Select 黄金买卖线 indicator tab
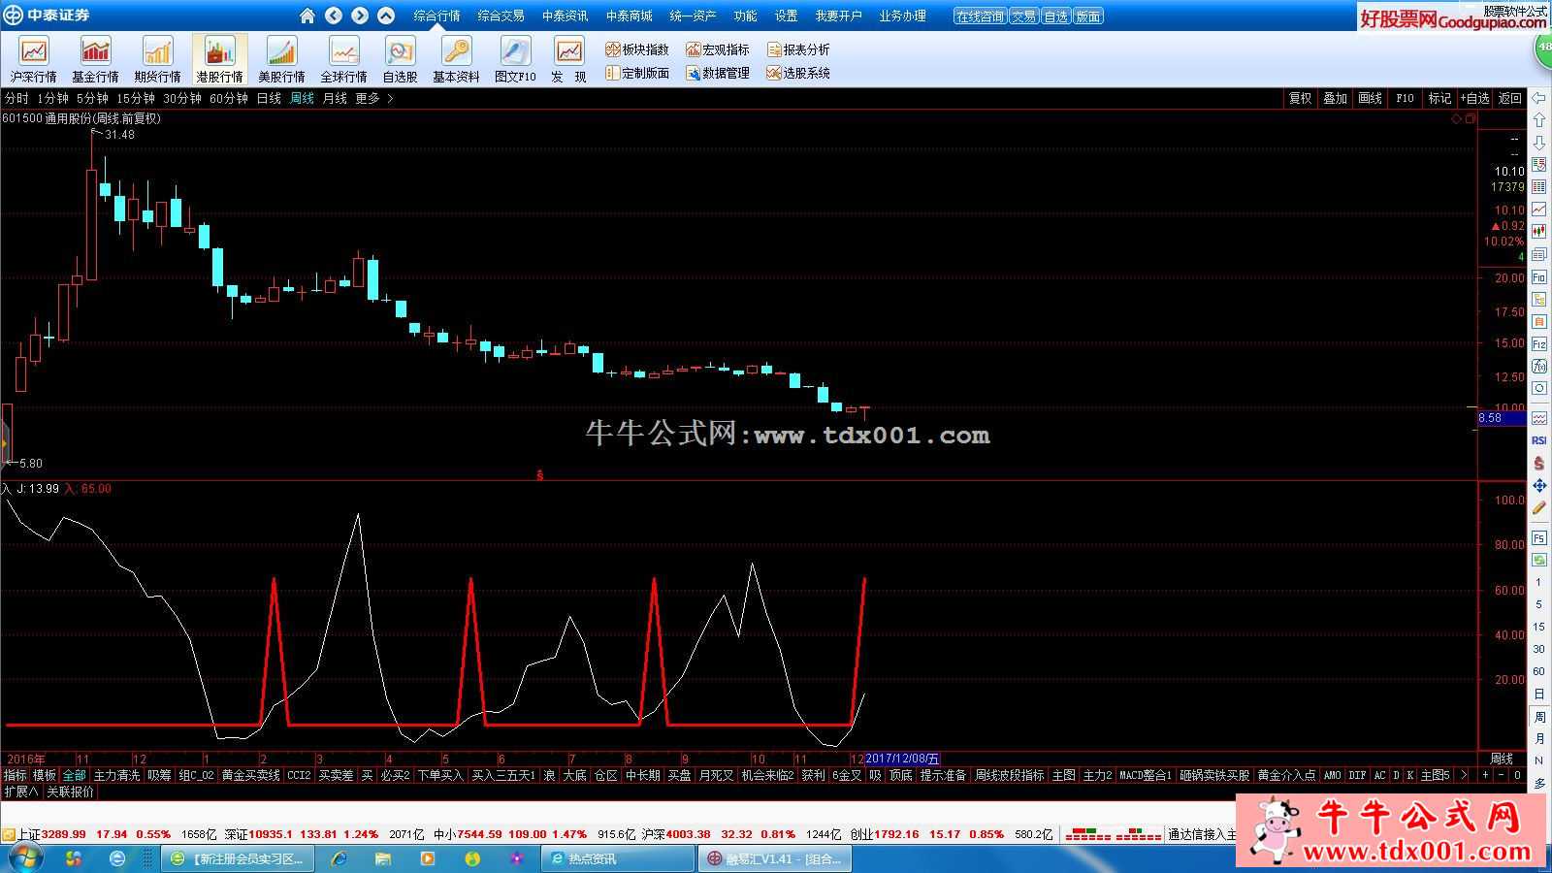The width and height of the screenshot is (1552, 873). click(251, 775)
